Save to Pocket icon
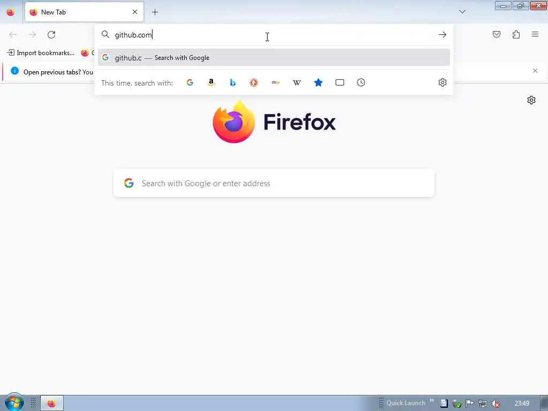This screenshot has width=548, height=411. point(496,34)
